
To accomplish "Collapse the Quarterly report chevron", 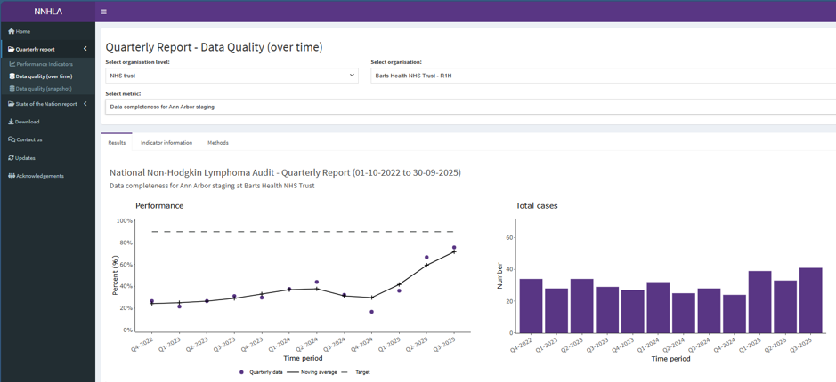I will pos(85,50).
